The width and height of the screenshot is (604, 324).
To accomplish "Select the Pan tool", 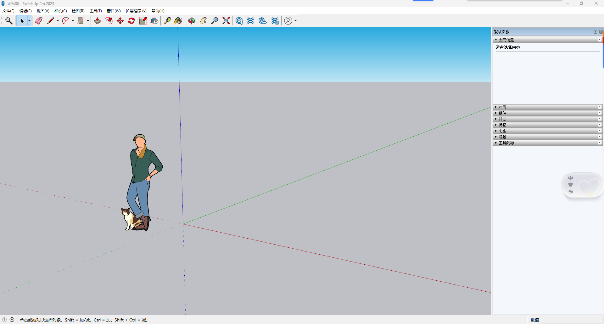I will [203, 21].
